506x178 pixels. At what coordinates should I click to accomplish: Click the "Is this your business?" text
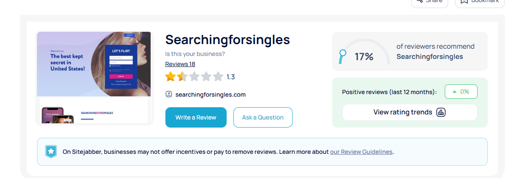[x=195, y=54]
